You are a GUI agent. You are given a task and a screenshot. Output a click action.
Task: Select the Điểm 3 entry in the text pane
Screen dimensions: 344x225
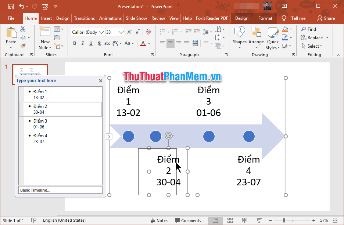[x=40, y=121]
